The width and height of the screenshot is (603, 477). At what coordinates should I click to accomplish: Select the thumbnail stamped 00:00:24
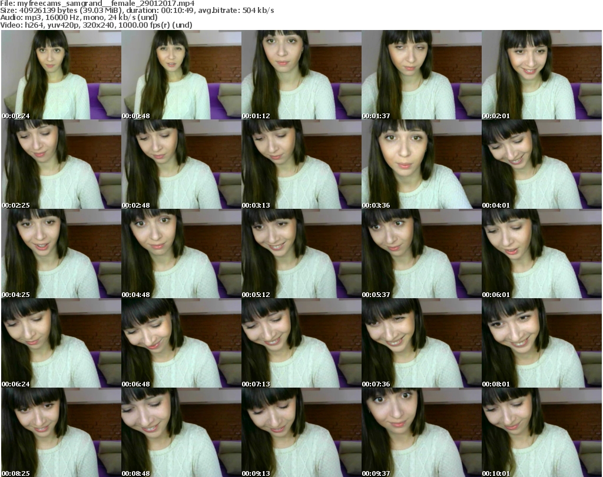pyautogui.click(x=61, y=75)
